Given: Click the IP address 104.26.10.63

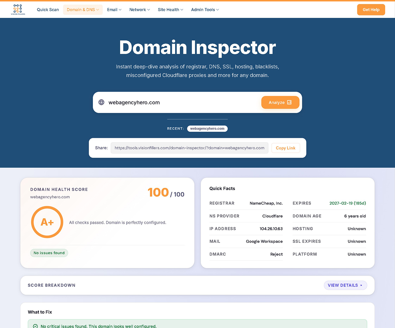Looking at the screenshot, I should (271, 229).
